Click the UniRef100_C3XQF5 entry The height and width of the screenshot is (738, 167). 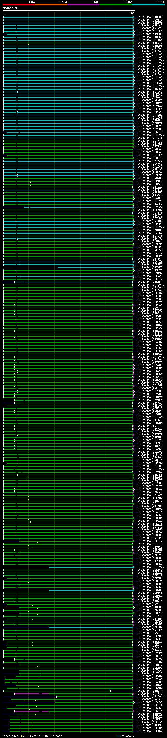point(150,155)
